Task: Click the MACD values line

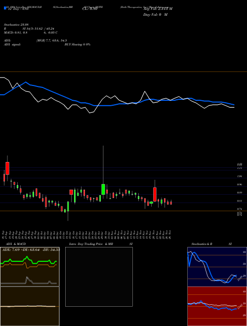Action: 31,33
